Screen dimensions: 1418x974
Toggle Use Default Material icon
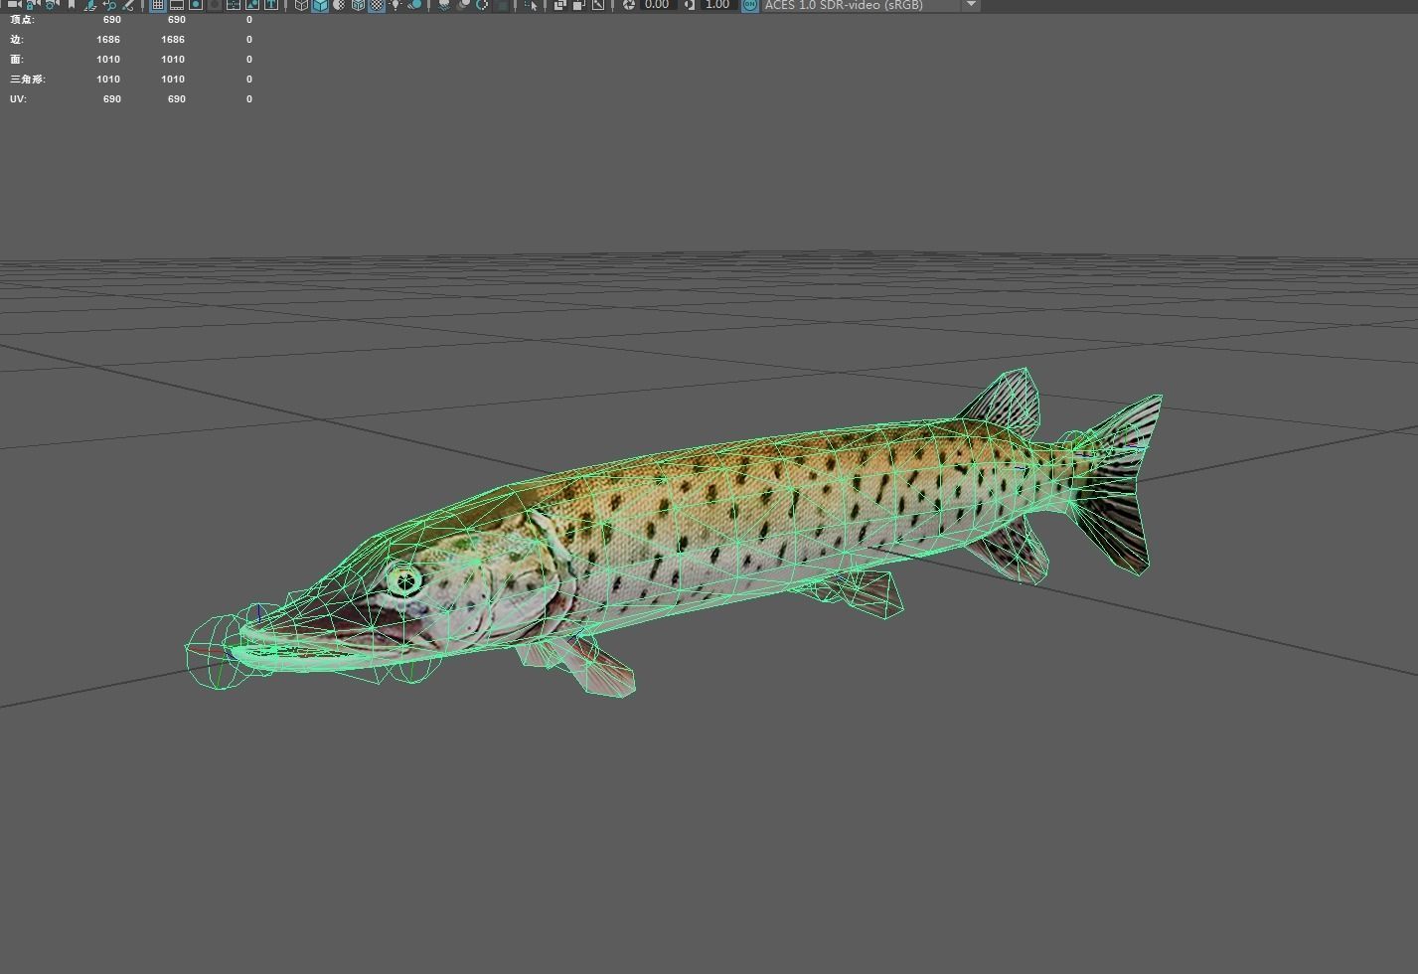[339, 5]
